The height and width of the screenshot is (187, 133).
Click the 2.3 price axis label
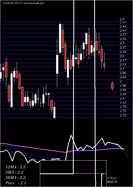click(122, 43)
